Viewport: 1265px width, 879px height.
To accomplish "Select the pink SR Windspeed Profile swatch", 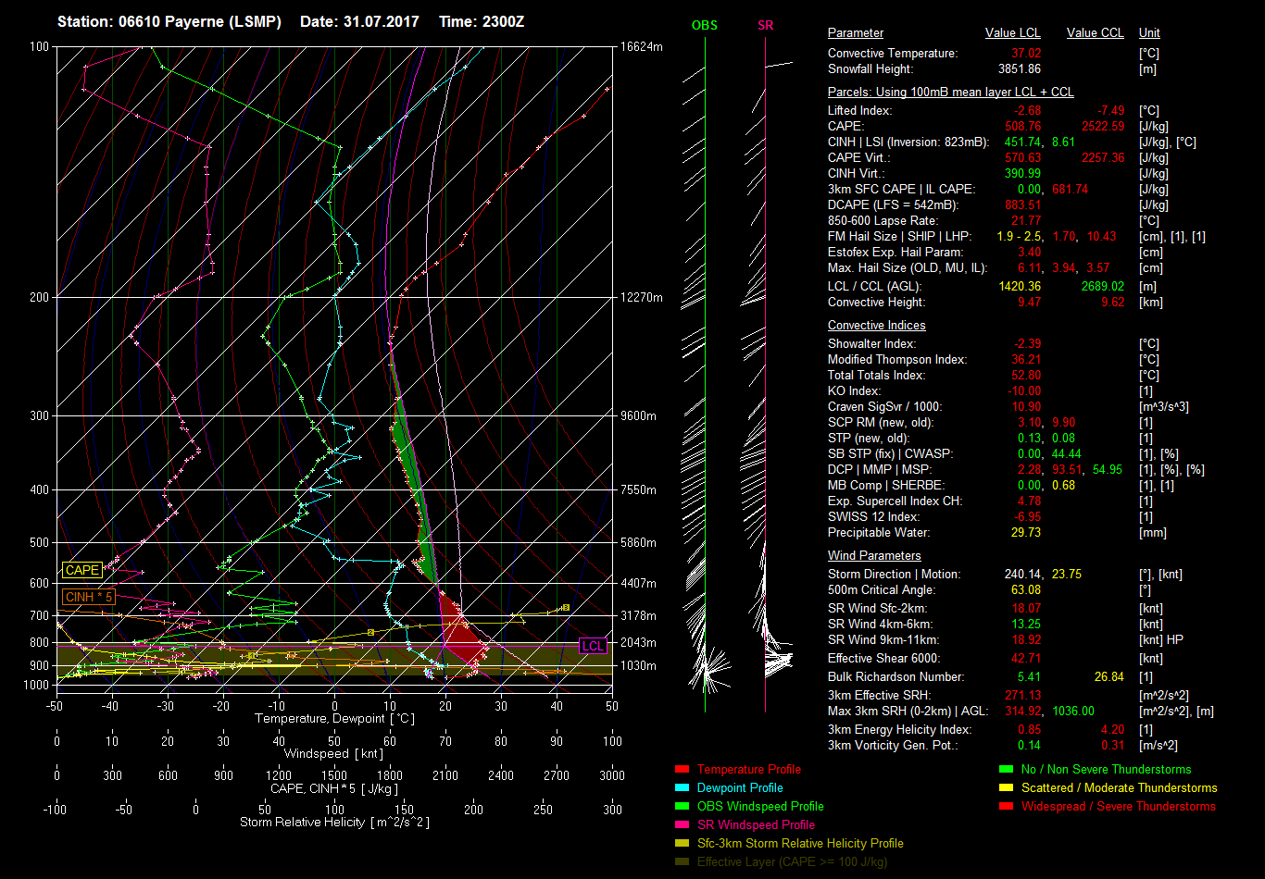I will [x=682, y=824].
